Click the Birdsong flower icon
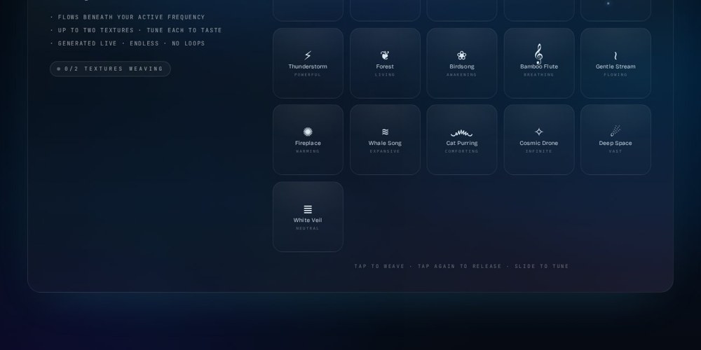Viewport: 701px width, 350px height. point(462,55)
